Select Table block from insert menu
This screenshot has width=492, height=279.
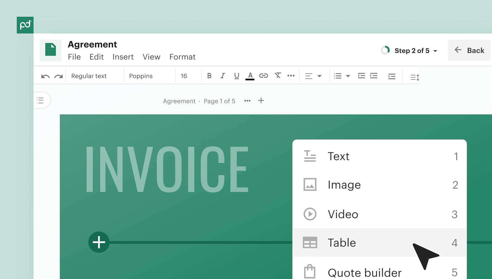pyautogui.click(x=380, y=242)
